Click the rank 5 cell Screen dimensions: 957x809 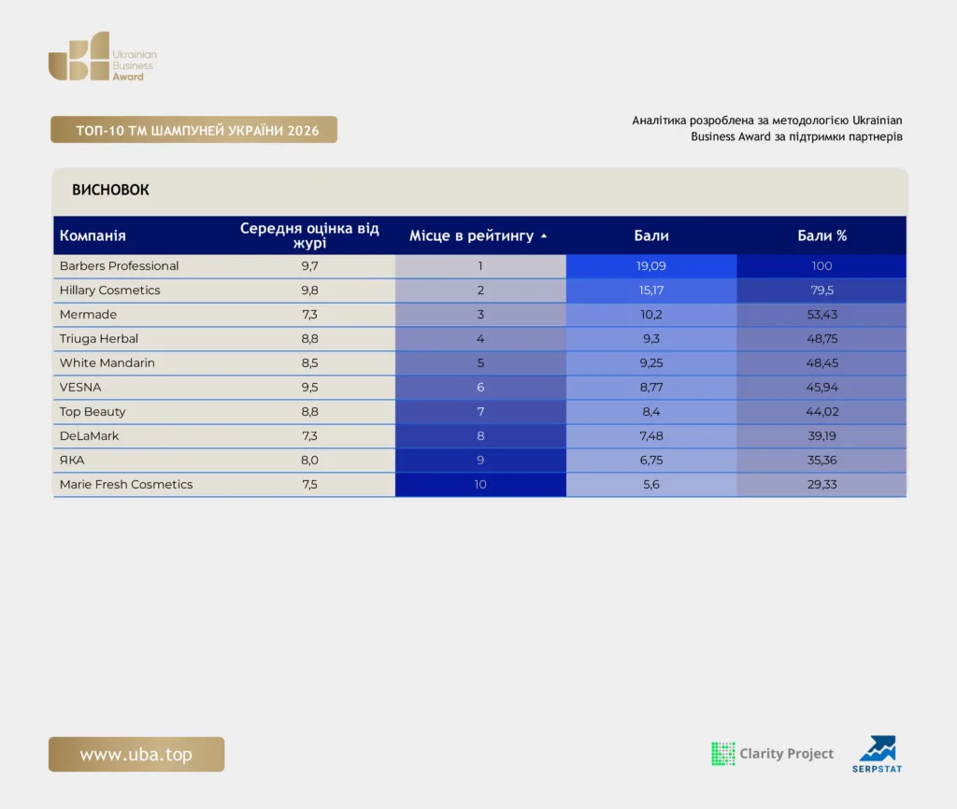[480, 363]
